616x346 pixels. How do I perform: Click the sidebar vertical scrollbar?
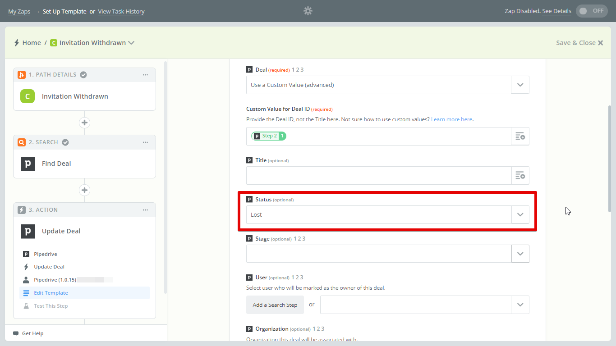tap(165, 177)
